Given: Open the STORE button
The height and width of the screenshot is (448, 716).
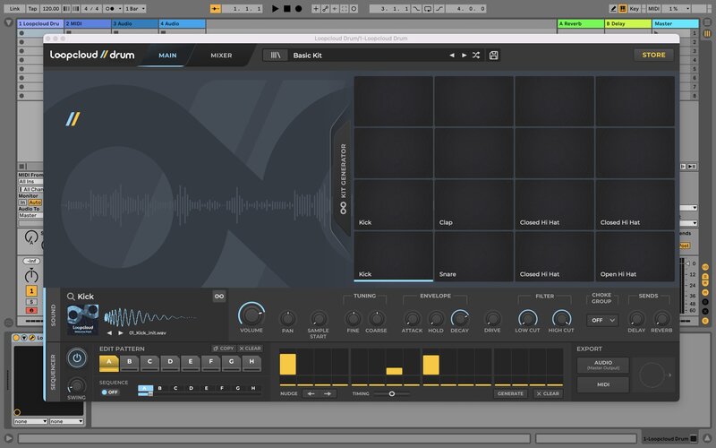Looking at the screenshot, I should 653,55.
